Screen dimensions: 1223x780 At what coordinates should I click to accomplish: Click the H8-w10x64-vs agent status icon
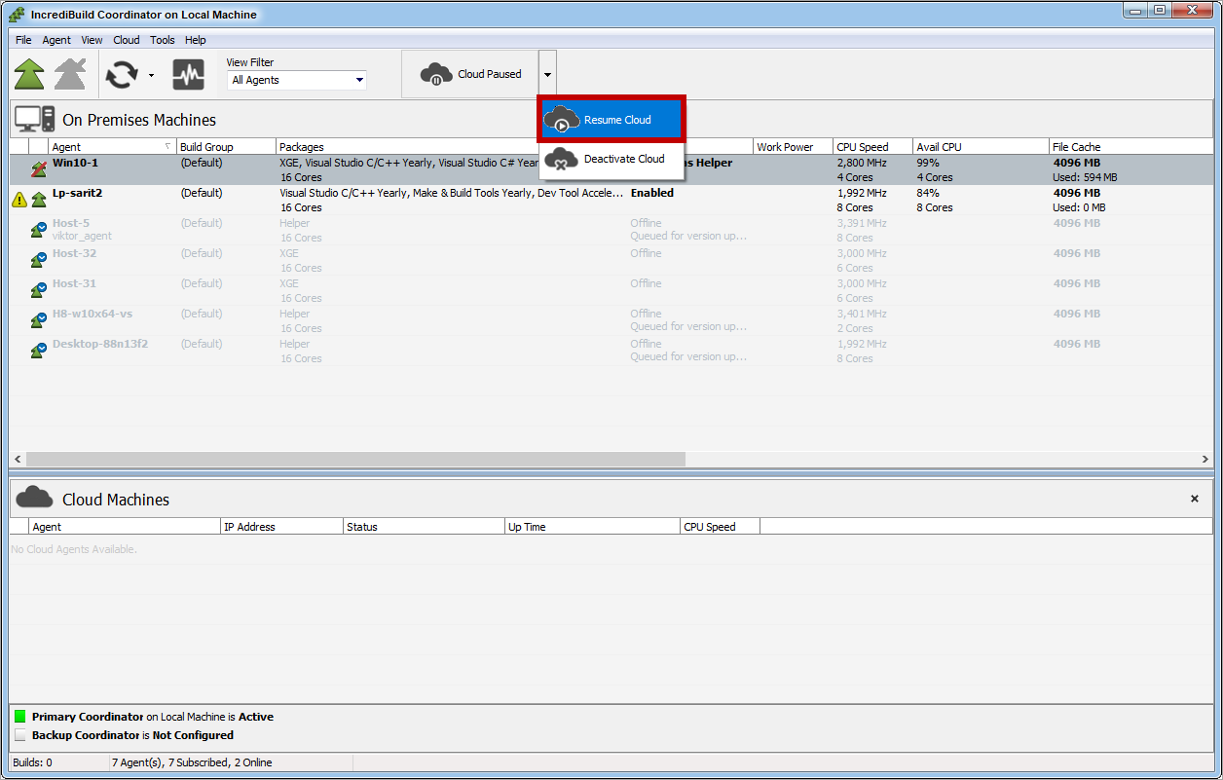tap(39, 320)
